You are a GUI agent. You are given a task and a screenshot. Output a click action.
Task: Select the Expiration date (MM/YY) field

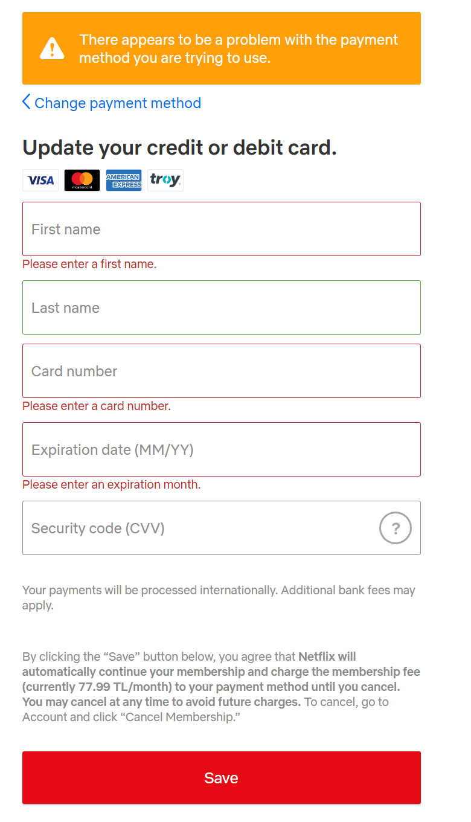[222, 449]
